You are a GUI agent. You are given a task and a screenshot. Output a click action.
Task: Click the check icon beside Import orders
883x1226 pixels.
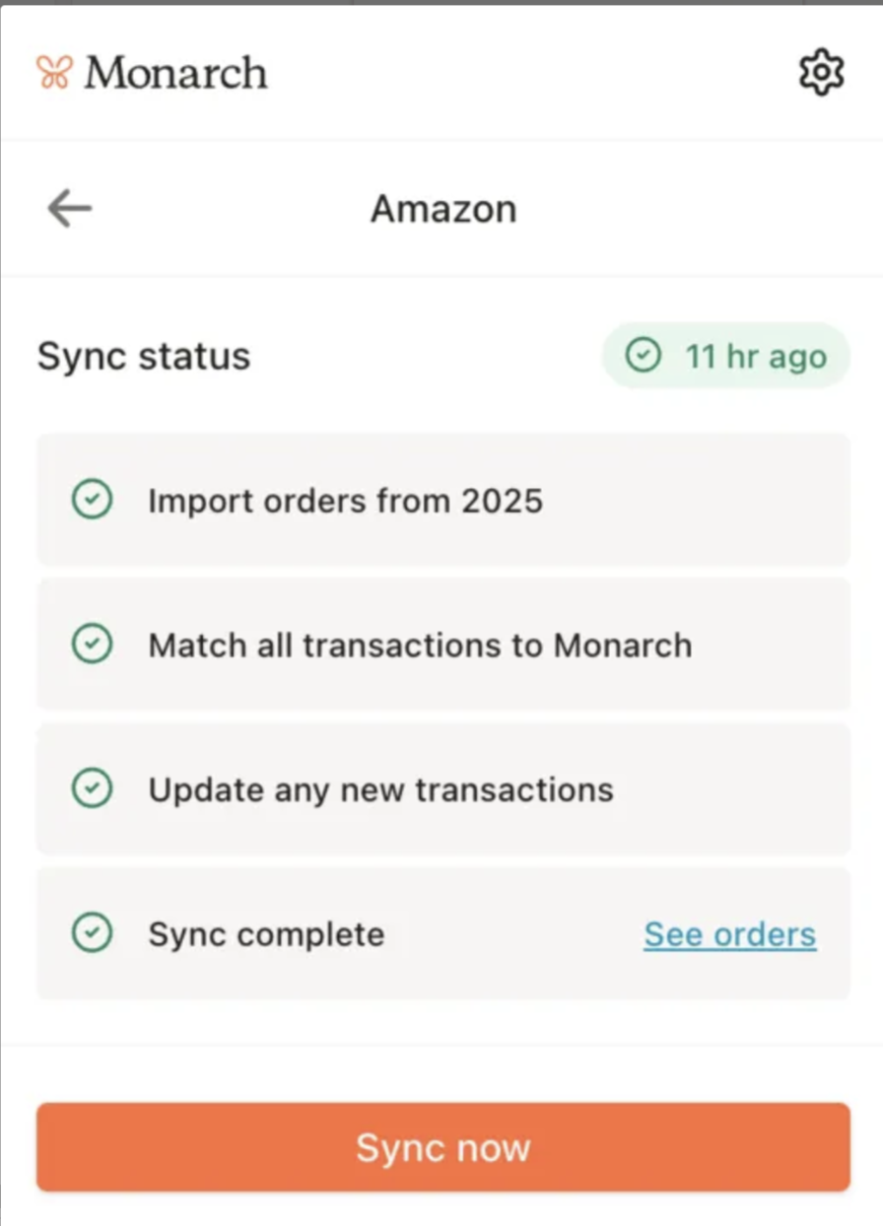click(x=93, y=501)
